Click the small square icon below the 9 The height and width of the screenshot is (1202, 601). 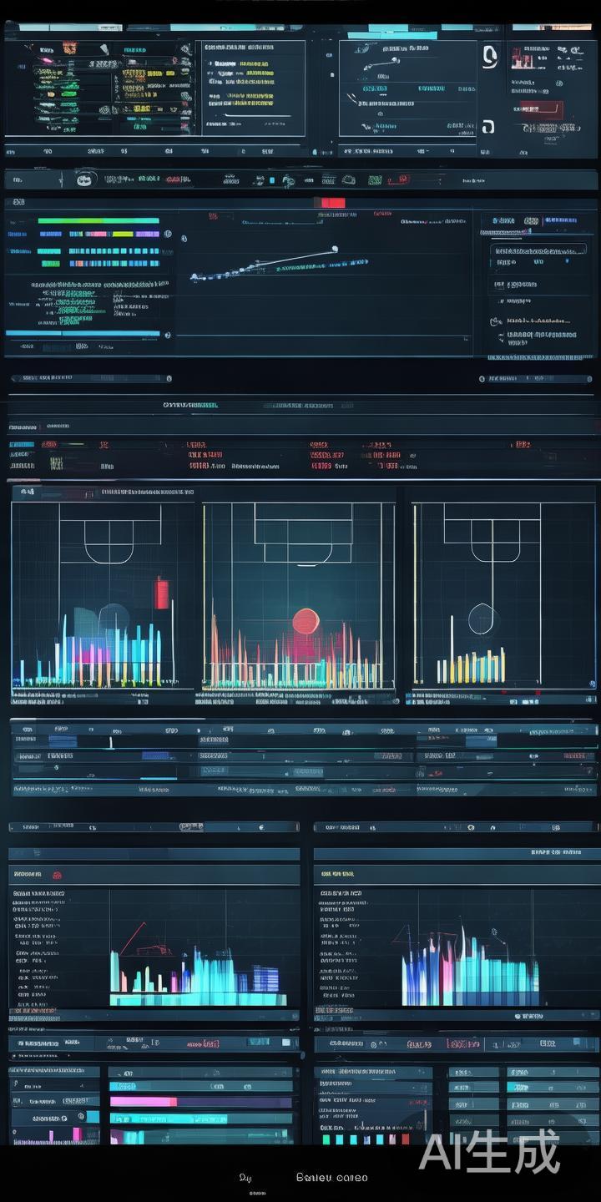[x=488, y=126]
